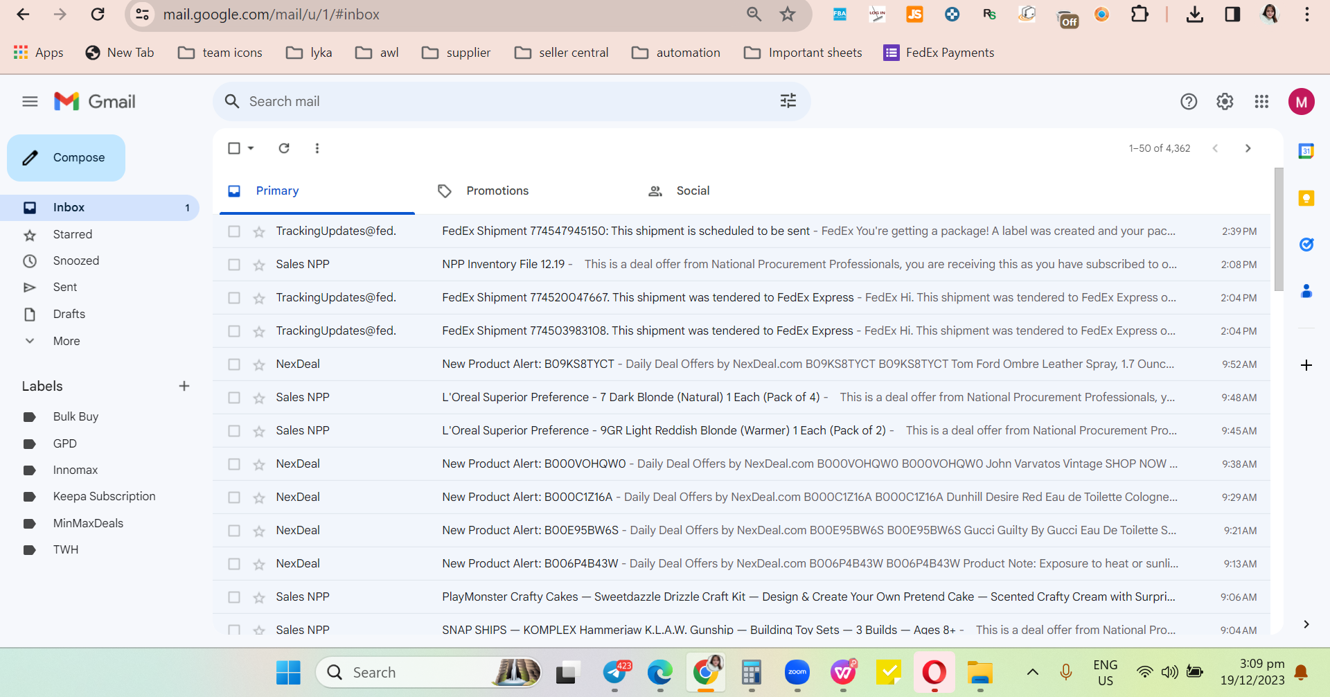Go to the next page of emails
Viewport: 1330px width, 697px height.
pyautogui.click(x=1248, y=148)
